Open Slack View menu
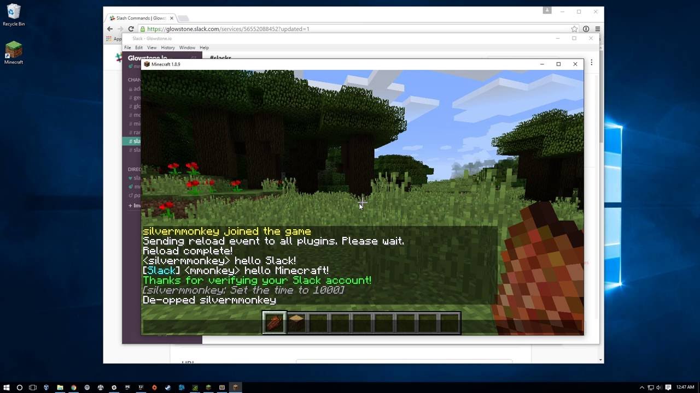700x393 pixels. pyautogui.click(x=151, y=47)
